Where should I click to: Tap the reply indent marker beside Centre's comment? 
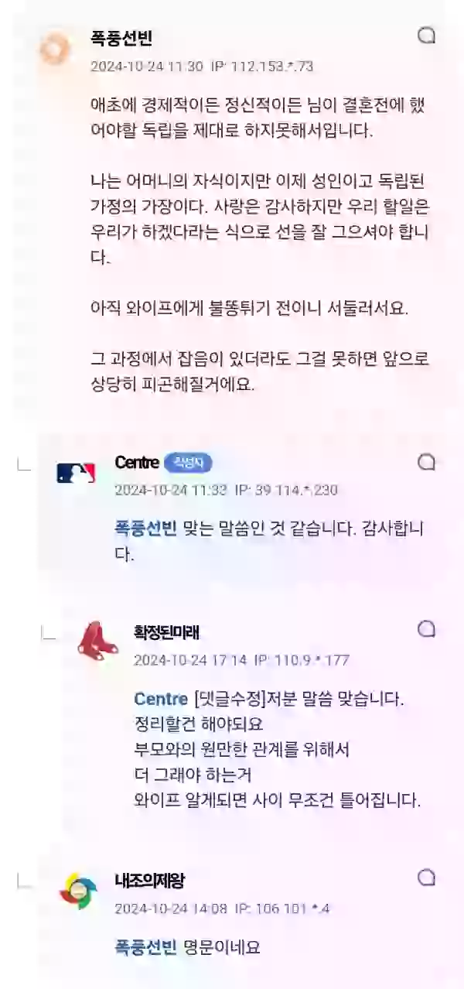24,463
